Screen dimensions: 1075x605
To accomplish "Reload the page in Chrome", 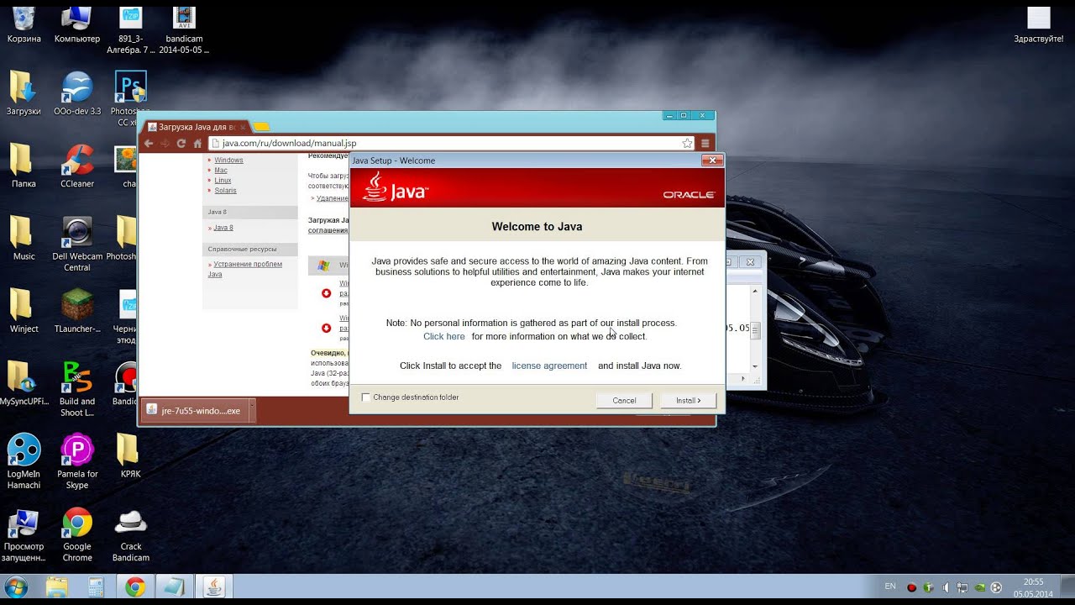I will coord(181,144).
